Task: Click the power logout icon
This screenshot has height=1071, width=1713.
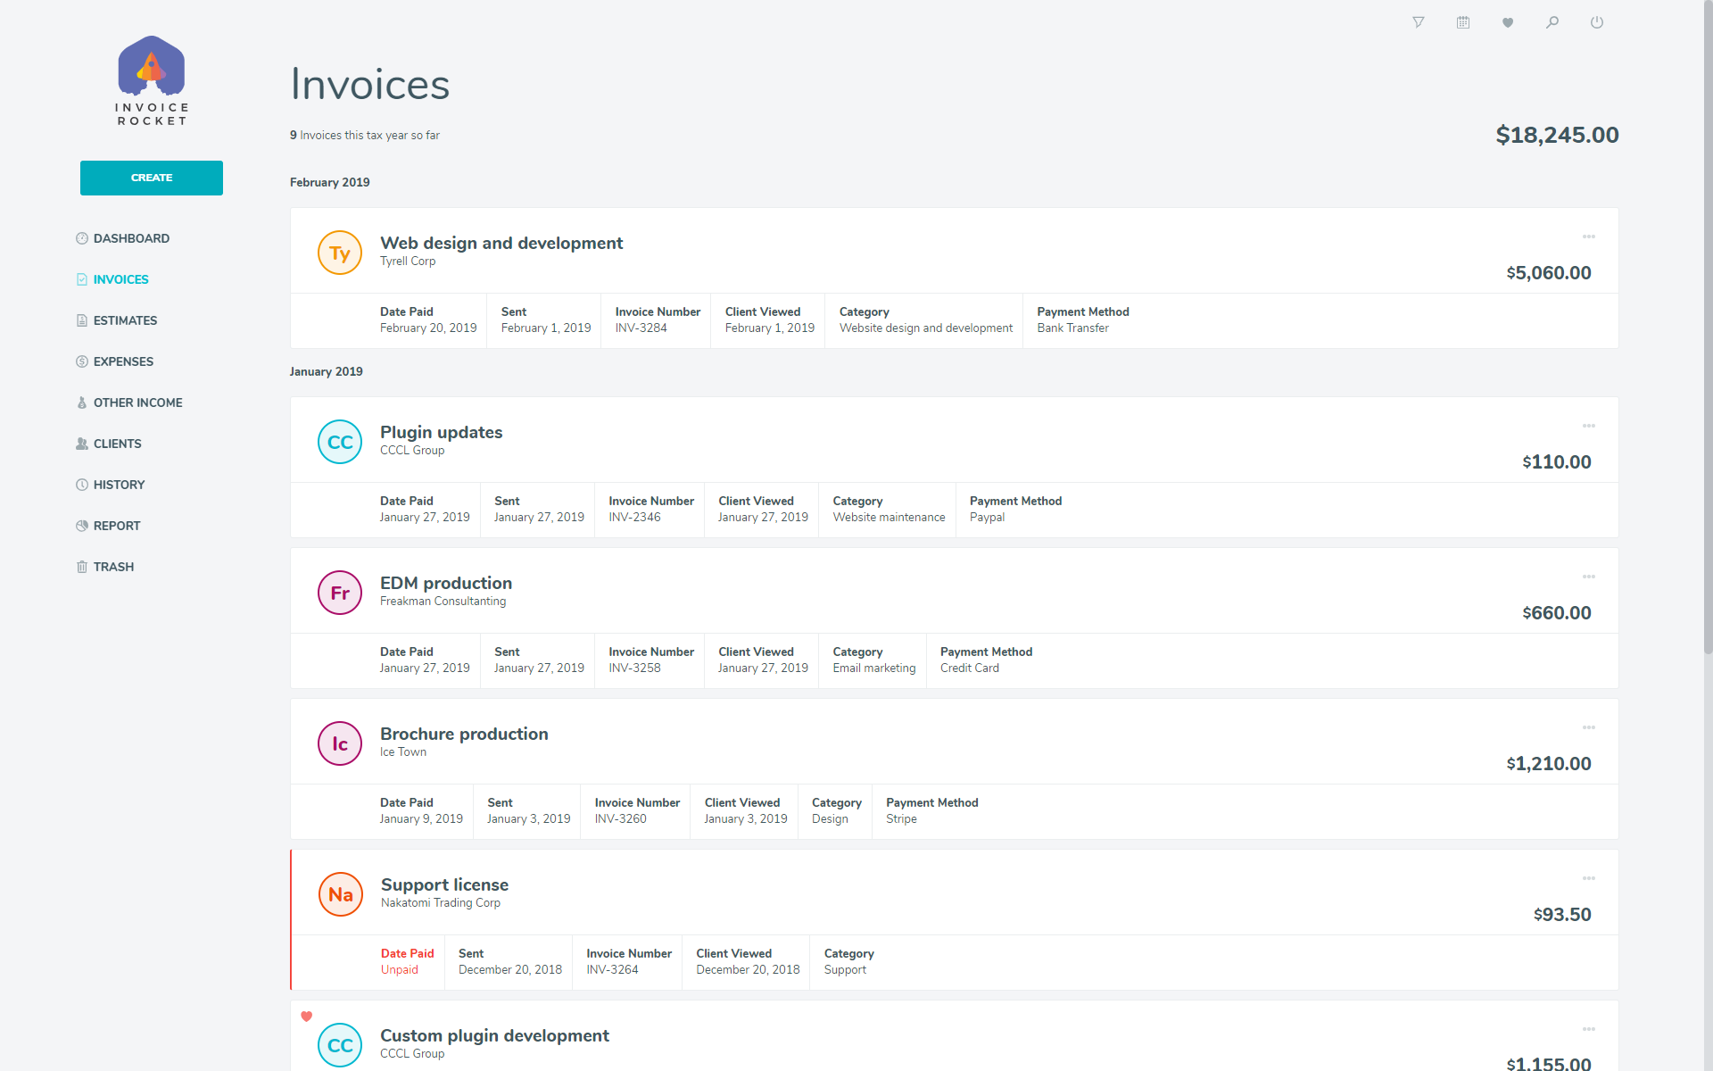Action: (x=1596, y=22)
